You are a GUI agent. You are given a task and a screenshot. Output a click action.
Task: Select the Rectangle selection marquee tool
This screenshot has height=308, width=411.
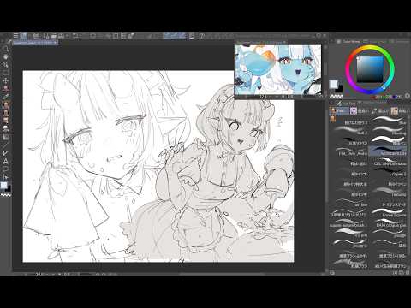point(5,73)
